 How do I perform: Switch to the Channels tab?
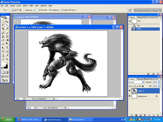click(140, 79)
